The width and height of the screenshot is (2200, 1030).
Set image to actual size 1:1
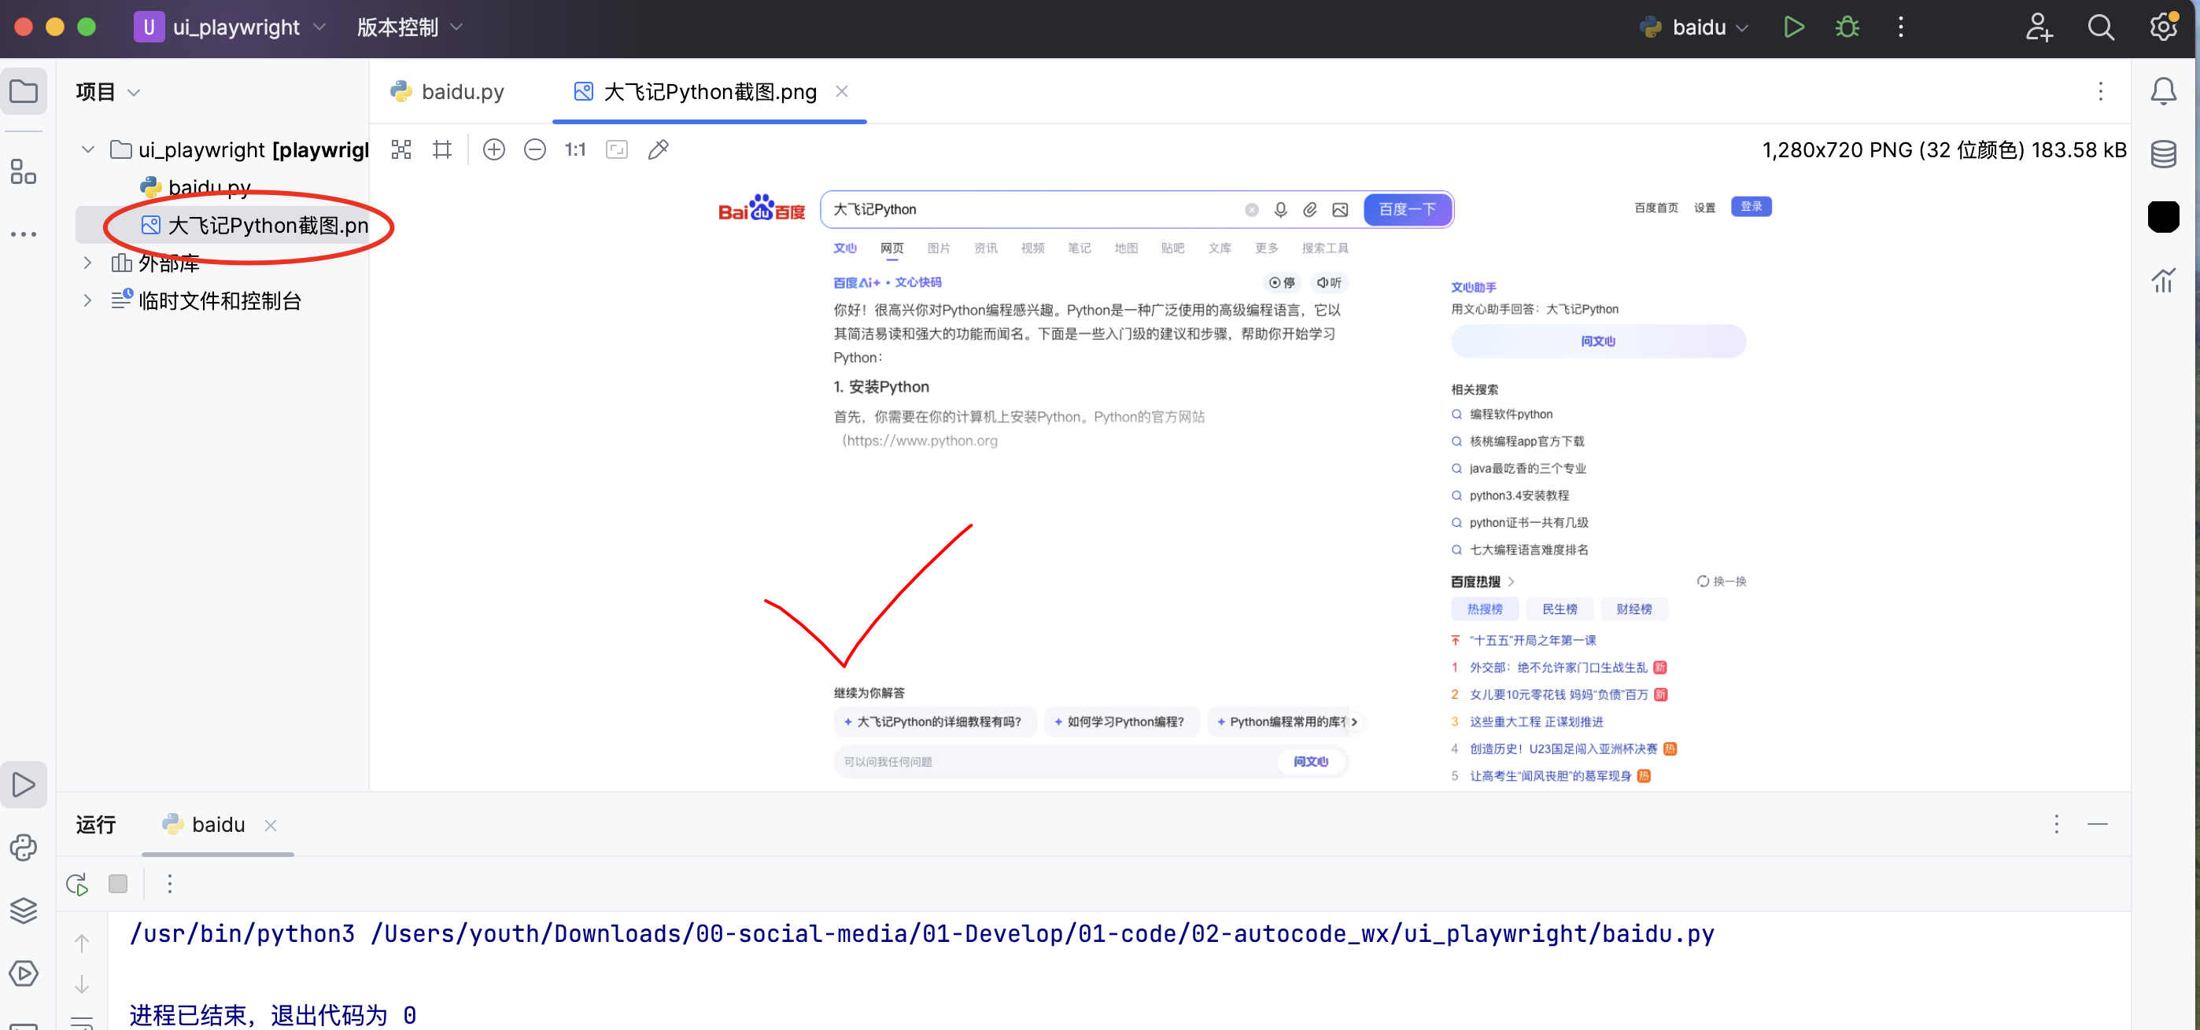574,150
